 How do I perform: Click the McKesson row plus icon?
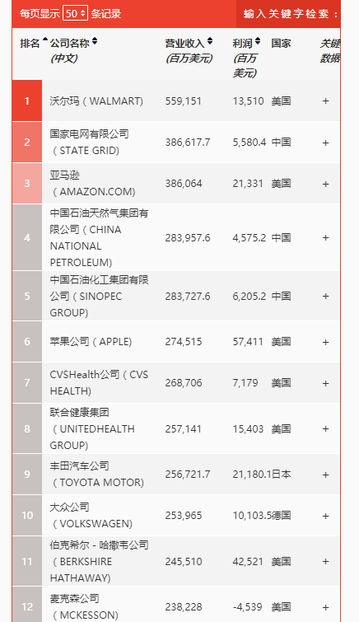[326, 607]
